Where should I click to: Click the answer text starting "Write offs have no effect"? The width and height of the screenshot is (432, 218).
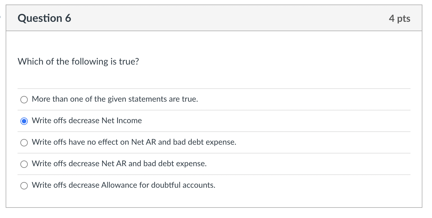134,142
